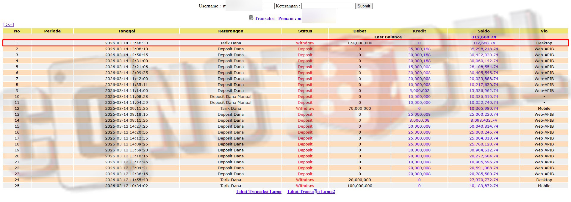Viewport: 571px width, 202px height.
Task: Open the [>>] next page link
Action: click(x=9, y=25)
